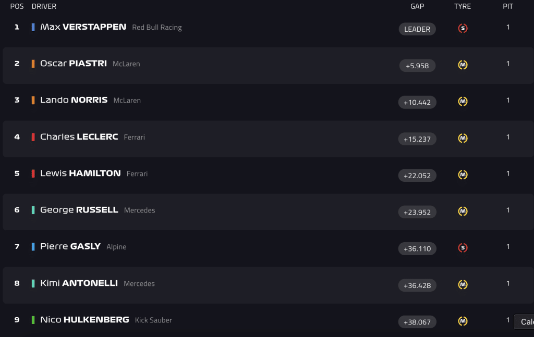Click Hulkenberg's medium tyre icon
The image size is (534, 337).
463,321
